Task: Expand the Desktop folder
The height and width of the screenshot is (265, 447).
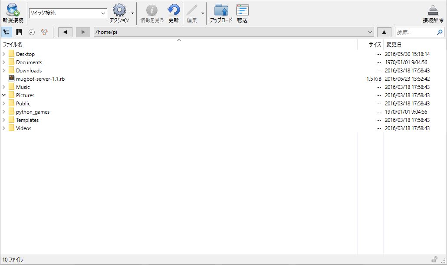Action: click(4, 54)
